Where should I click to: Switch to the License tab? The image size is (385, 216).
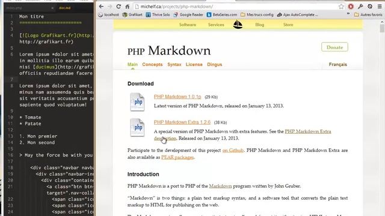coord(194,64)
